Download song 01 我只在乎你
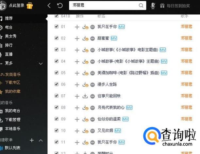This screenshot has height=154, width=200. (85, 27)
